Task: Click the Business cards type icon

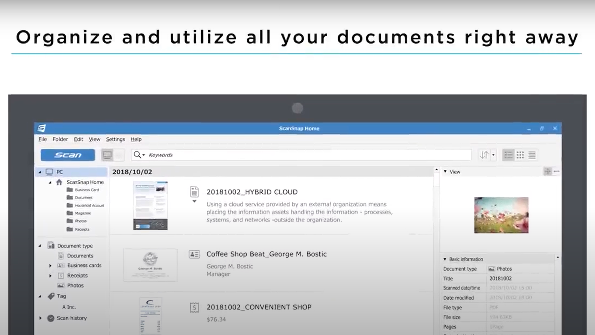Action: point(61,265)
